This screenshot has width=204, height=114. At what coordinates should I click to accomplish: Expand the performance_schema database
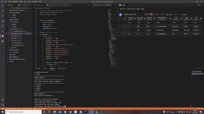pyautogui.click(x=8, y=59)
